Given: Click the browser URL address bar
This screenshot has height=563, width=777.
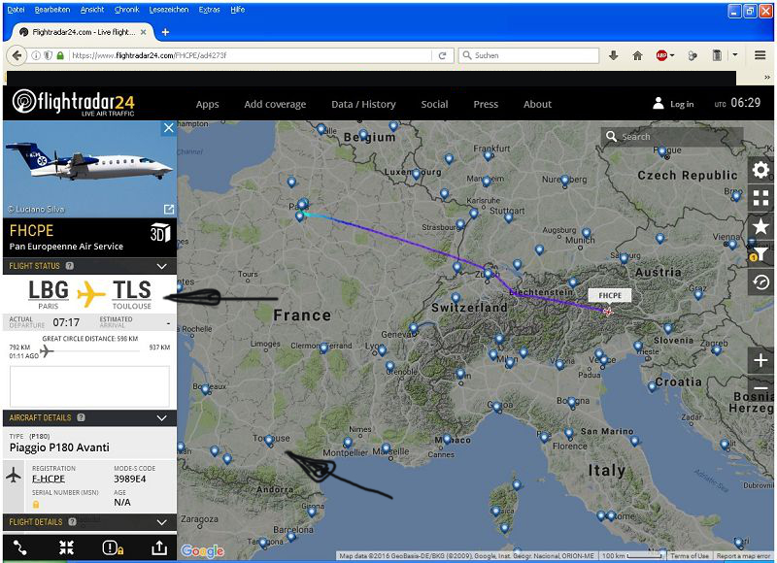Looking at the screenshot, I should [x=251, y=55].
